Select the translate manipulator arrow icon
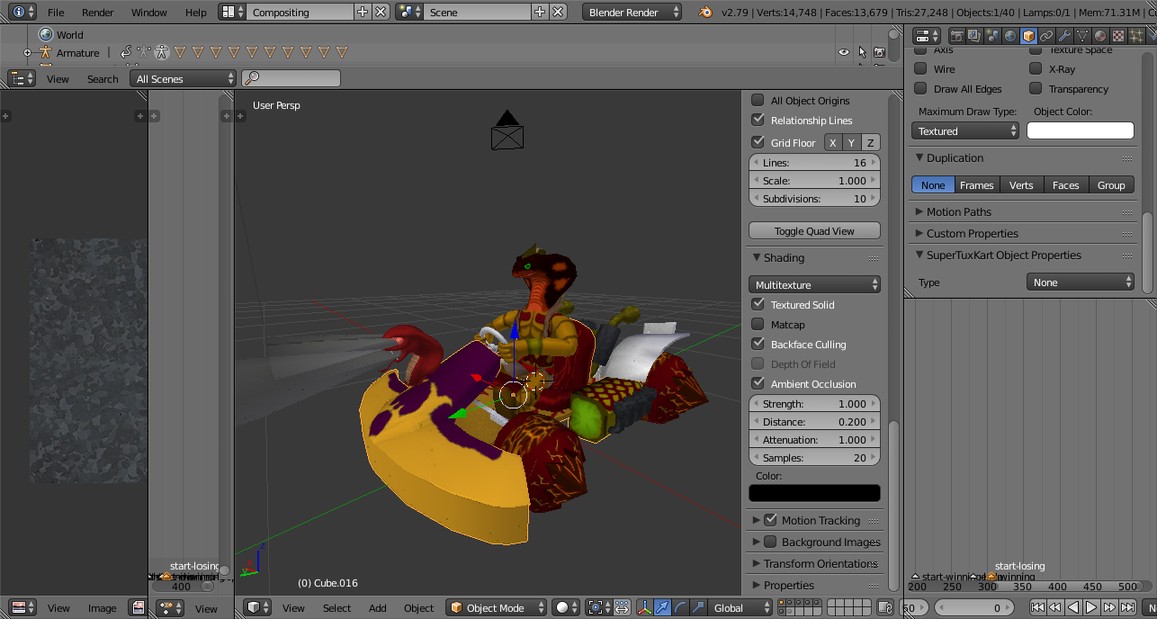Image resolution: width=1157 pixels, height=619 pixels. coord(662,608)
